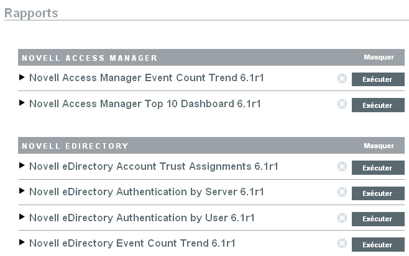Execute the eDirectory Account Trust Assignments report
This screenshot has height=256, width=409.
[378, 167]
